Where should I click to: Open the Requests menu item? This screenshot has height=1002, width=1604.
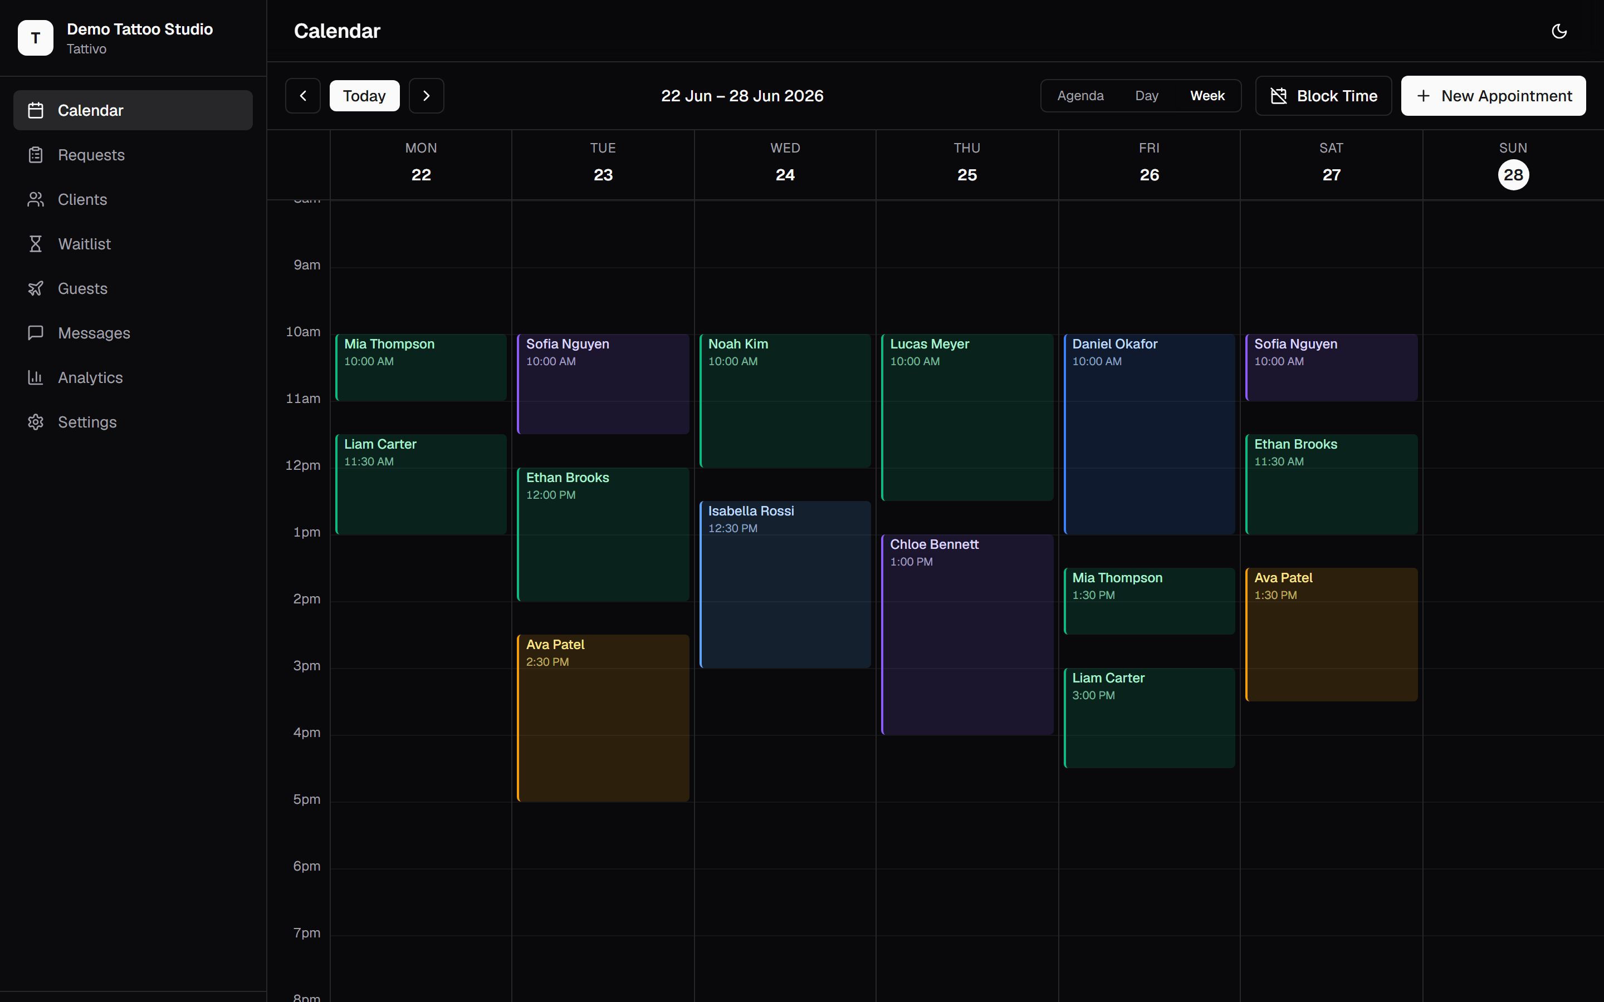133,154
